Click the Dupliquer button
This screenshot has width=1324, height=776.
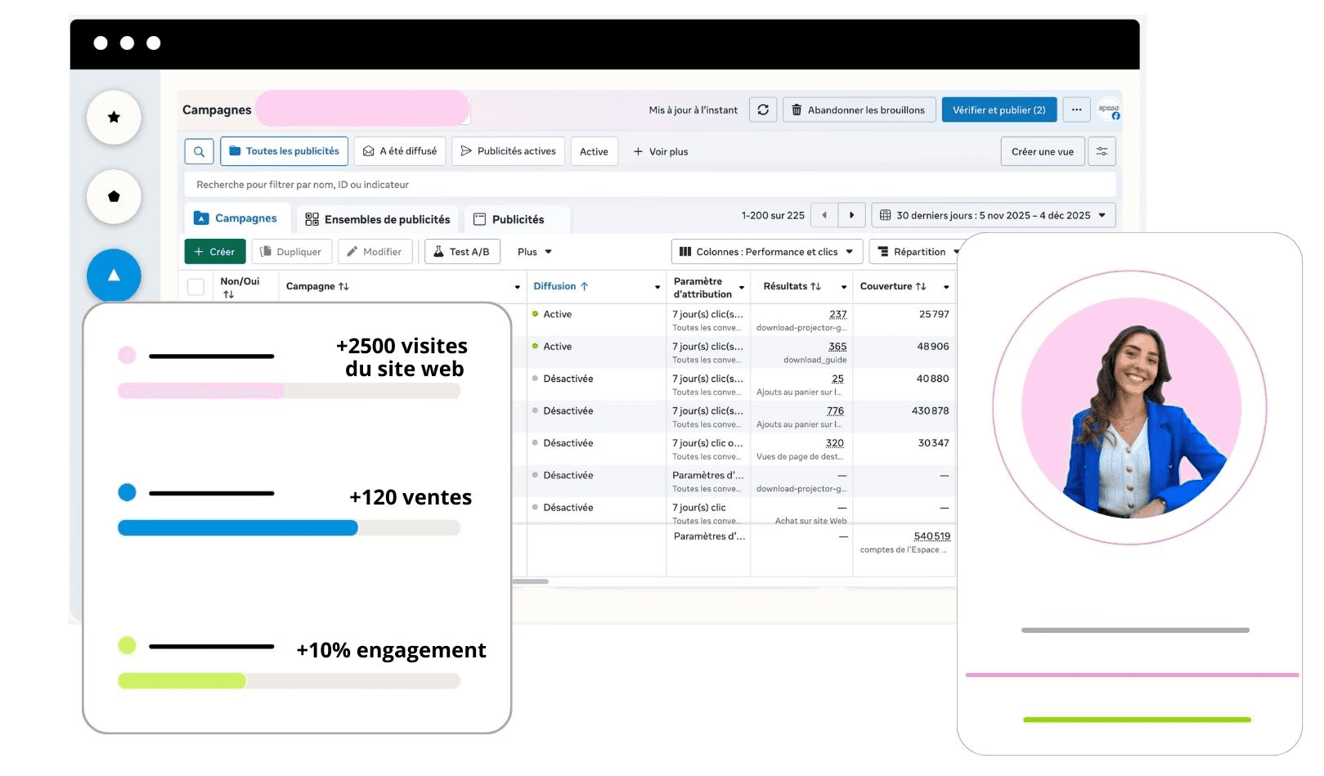pyautogui.click(x=292, y=252)
